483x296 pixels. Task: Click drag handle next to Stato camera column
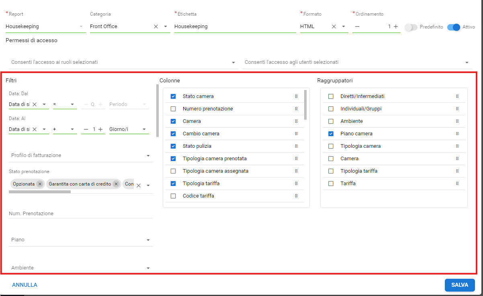pos(296,96)
